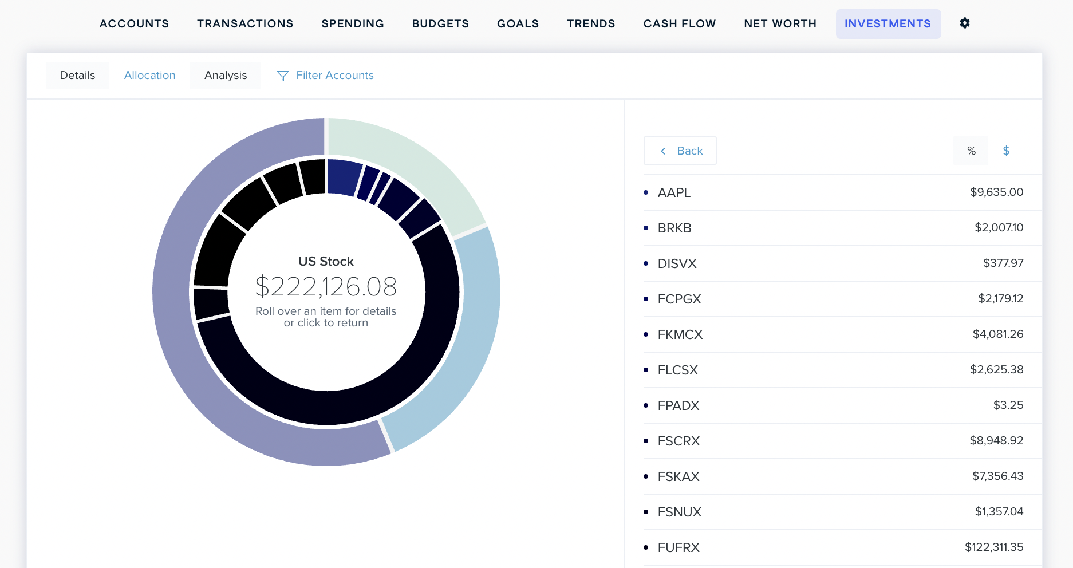Click the funnel filter icon
Viewport: 1073px width, 568px height.
[282, 76]
